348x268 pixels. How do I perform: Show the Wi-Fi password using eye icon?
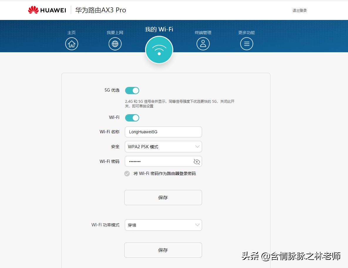196,161
